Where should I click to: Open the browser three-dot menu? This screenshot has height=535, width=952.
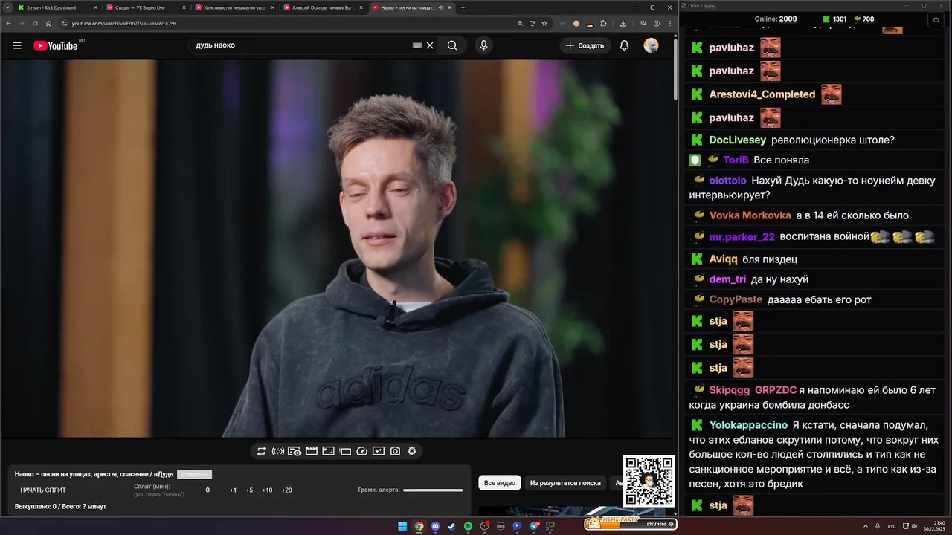click(x=669, y=23)
